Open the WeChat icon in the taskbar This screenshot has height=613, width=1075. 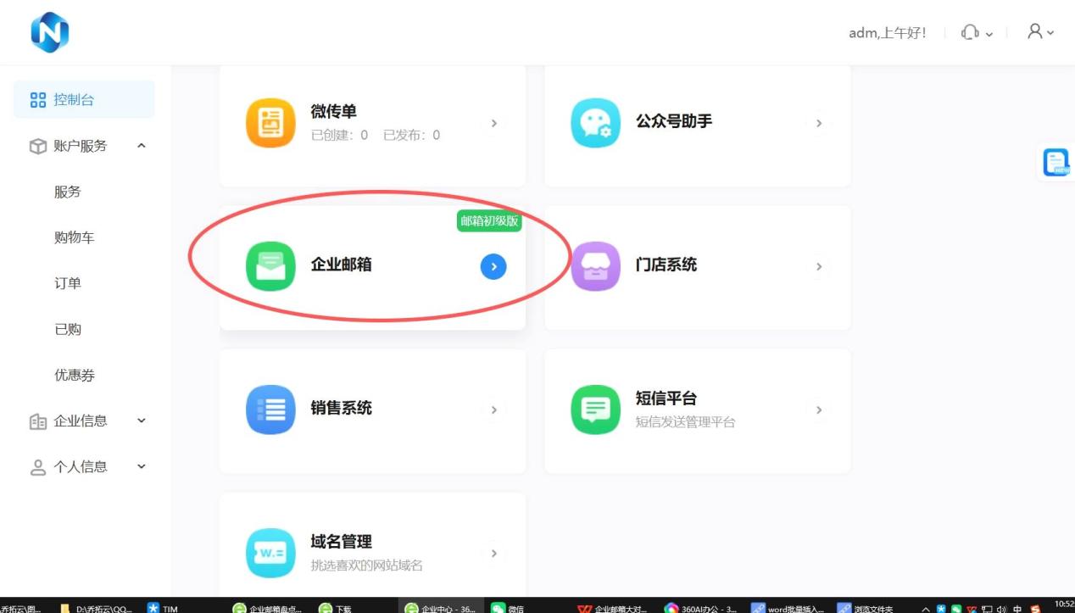[x=499, y=607]
